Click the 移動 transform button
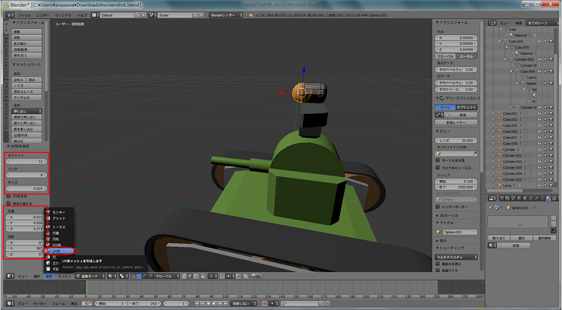Image resolution: width=562 pixels, height=310 pixels. (x=26, y=31)
